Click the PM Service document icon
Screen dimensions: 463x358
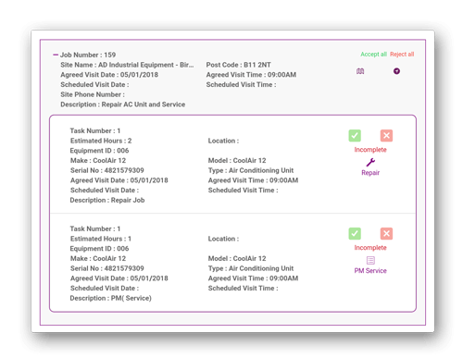point(370,260)
